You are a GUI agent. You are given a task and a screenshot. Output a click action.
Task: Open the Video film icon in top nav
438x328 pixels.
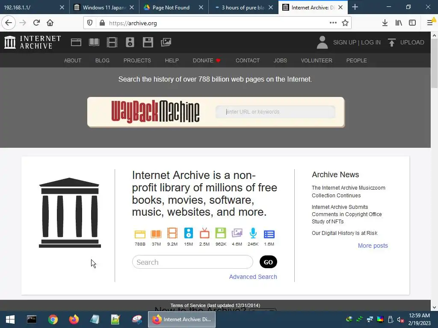pyautogui.click(x=112, y=42)
